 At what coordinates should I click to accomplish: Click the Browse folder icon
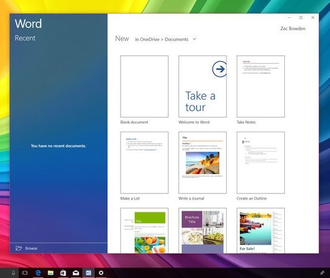[x=19, y=248]
